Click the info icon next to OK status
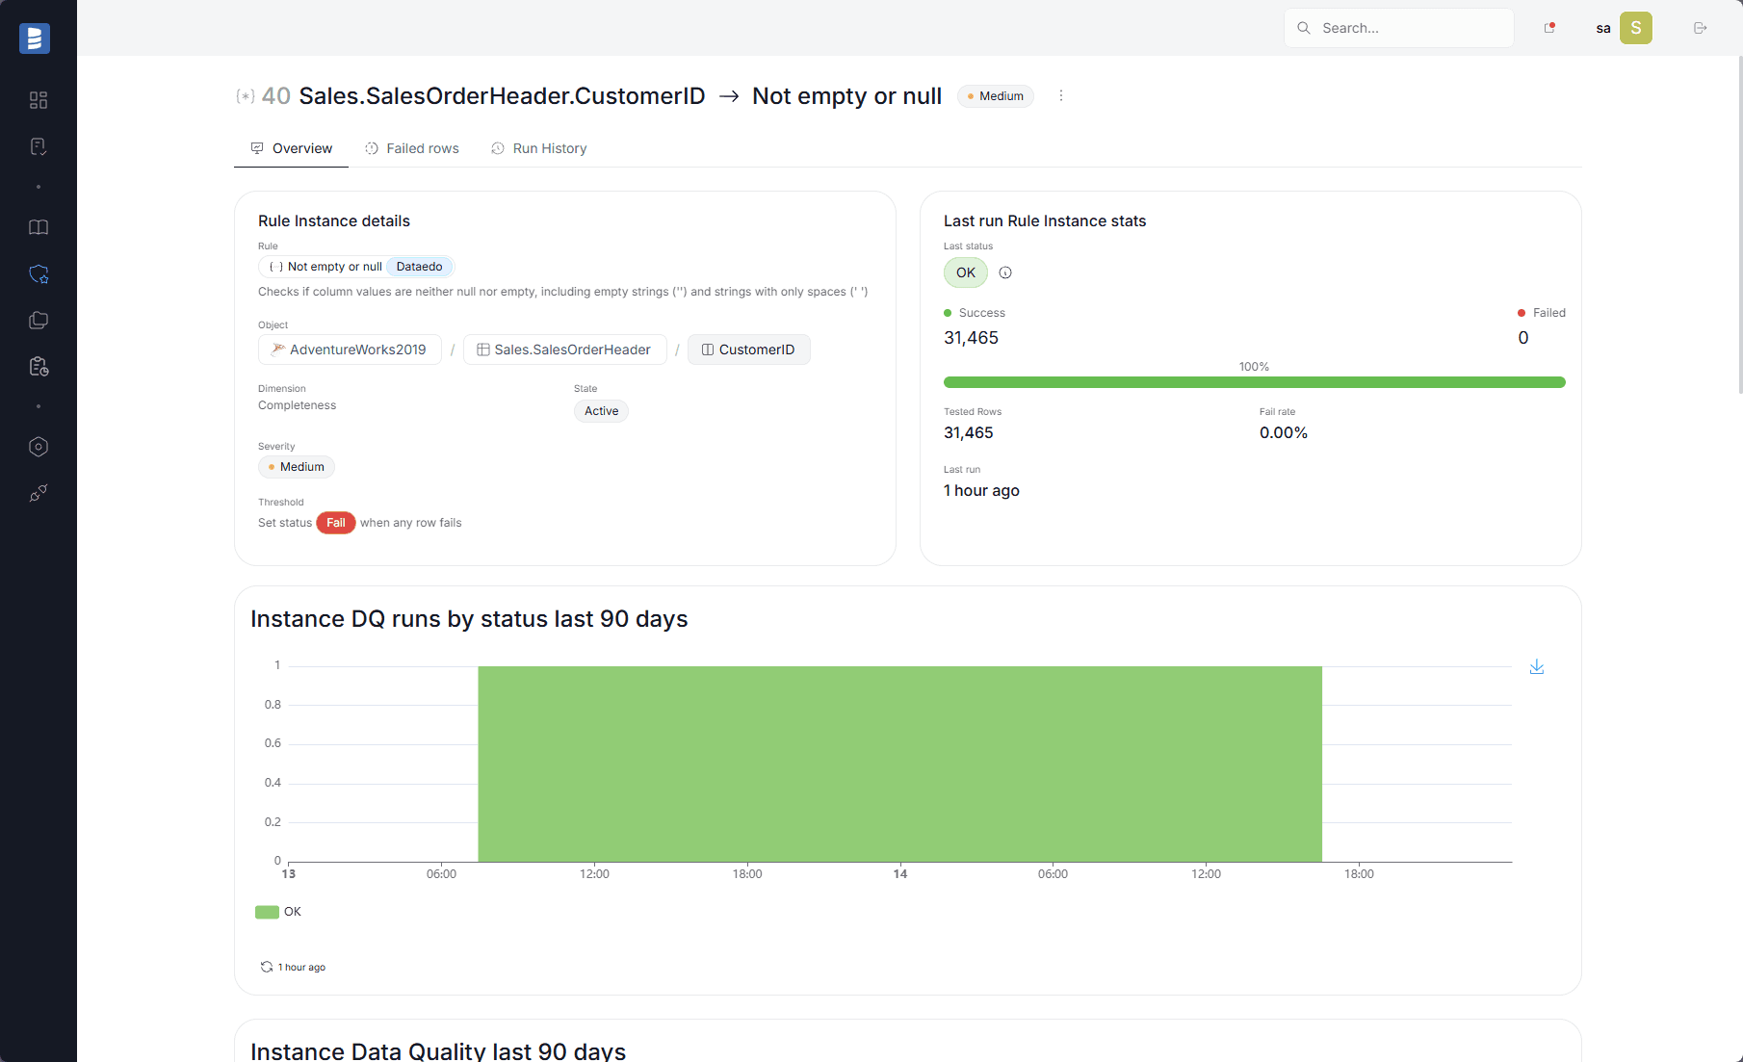Viewport: 1743px width, 1062px height. (x=1005, y=272)
